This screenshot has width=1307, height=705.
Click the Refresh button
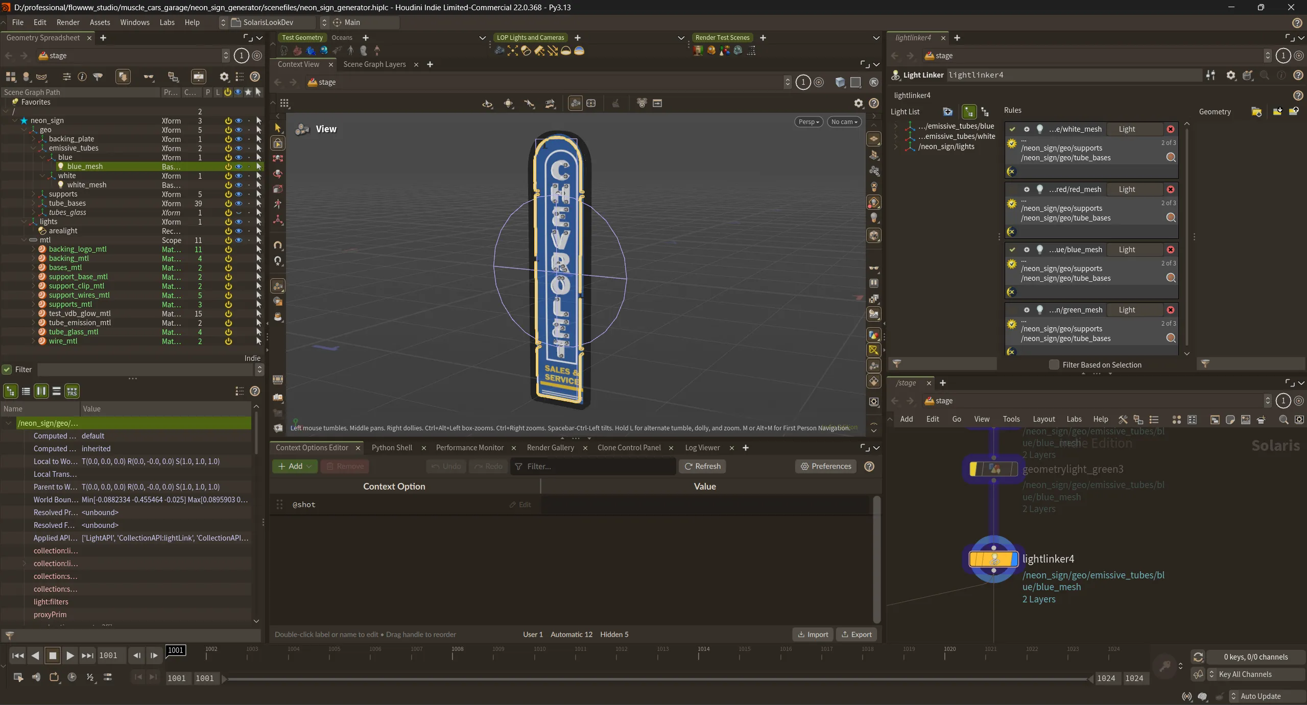(x=702, y=466)
